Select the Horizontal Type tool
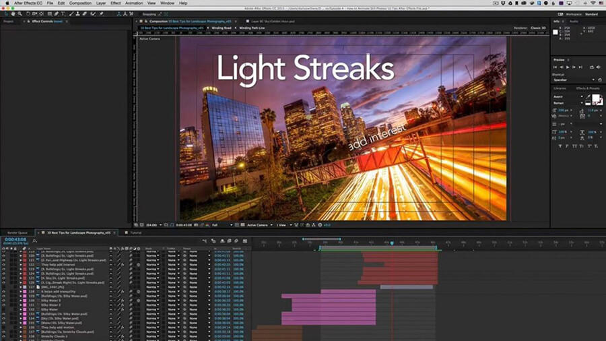The width and height of the screenshot is (606, 341). point(63,14)
